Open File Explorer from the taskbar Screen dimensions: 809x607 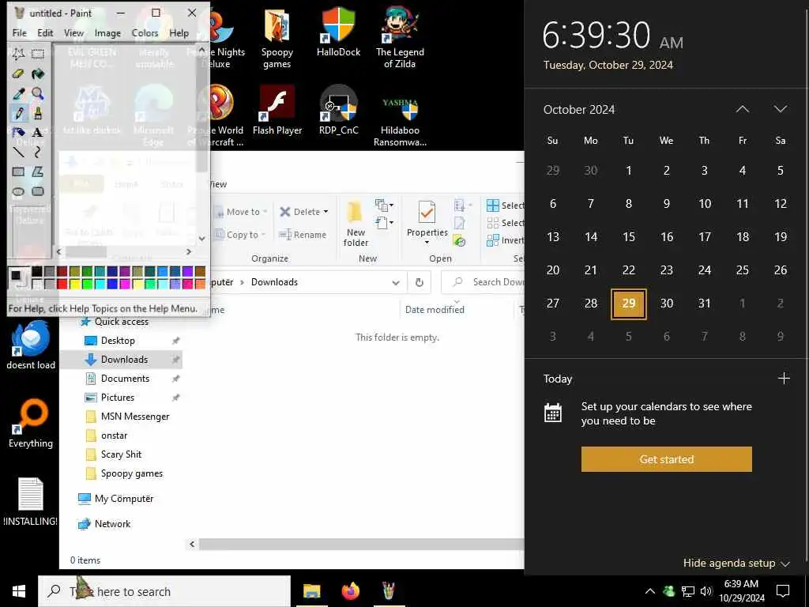pos(311,591)
